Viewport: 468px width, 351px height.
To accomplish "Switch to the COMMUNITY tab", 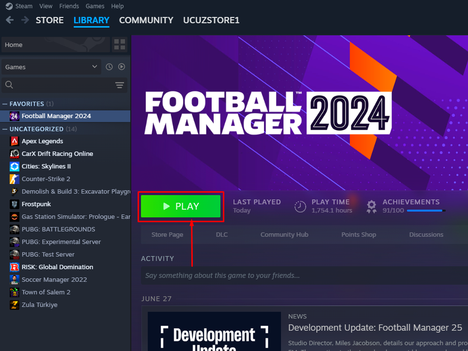I will pyautogui.click(x=146, y=20).
